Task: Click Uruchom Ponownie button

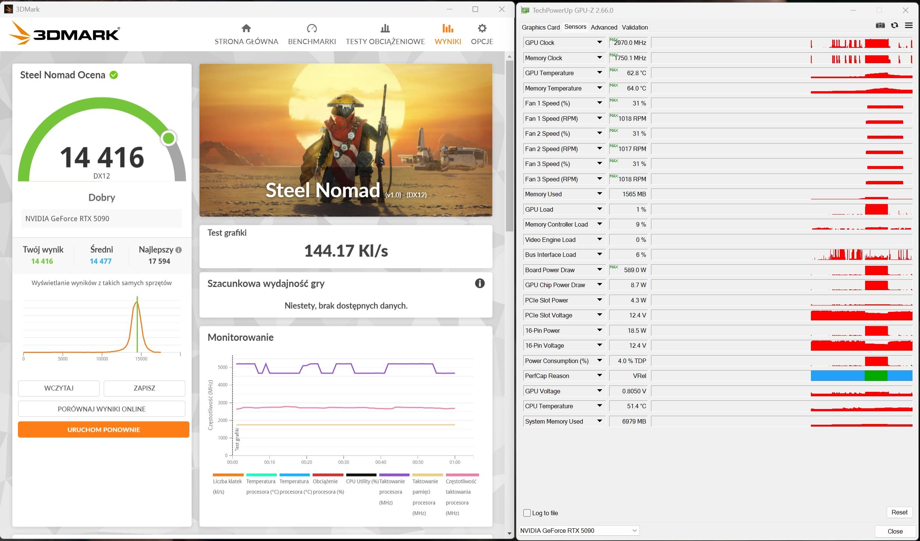Action: pos(103,430)
